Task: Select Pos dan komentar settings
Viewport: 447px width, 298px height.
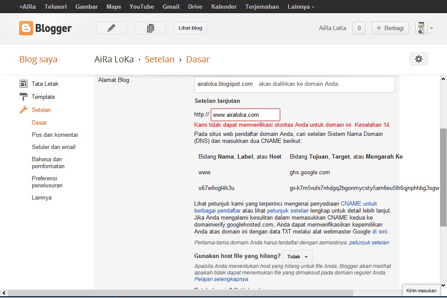Action: pos(55,135)
